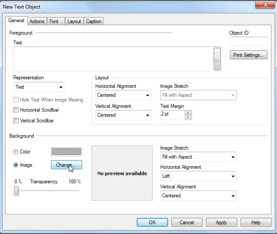277x234 pixels.
Task: Click the ellipsis button beside Text box
Action: coord(217,59)
